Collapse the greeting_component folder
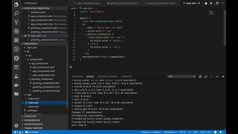 (x=42, y=79)
